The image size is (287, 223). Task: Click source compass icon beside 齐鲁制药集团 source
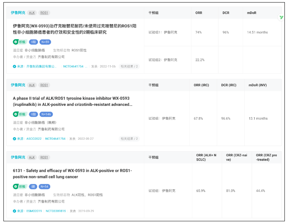point(14,66)
